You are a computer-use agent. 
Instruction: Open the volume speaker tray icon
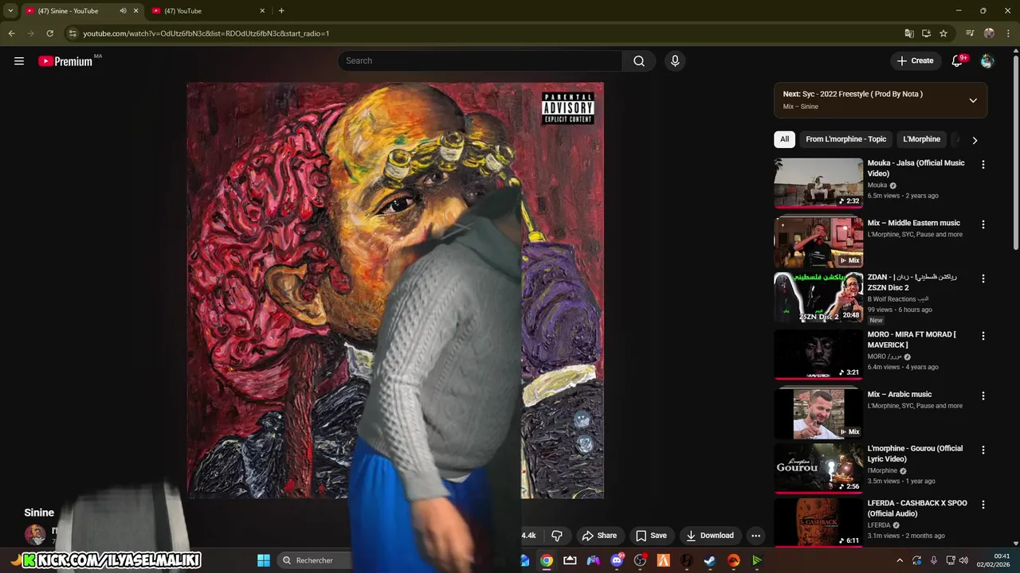(963, 560)
